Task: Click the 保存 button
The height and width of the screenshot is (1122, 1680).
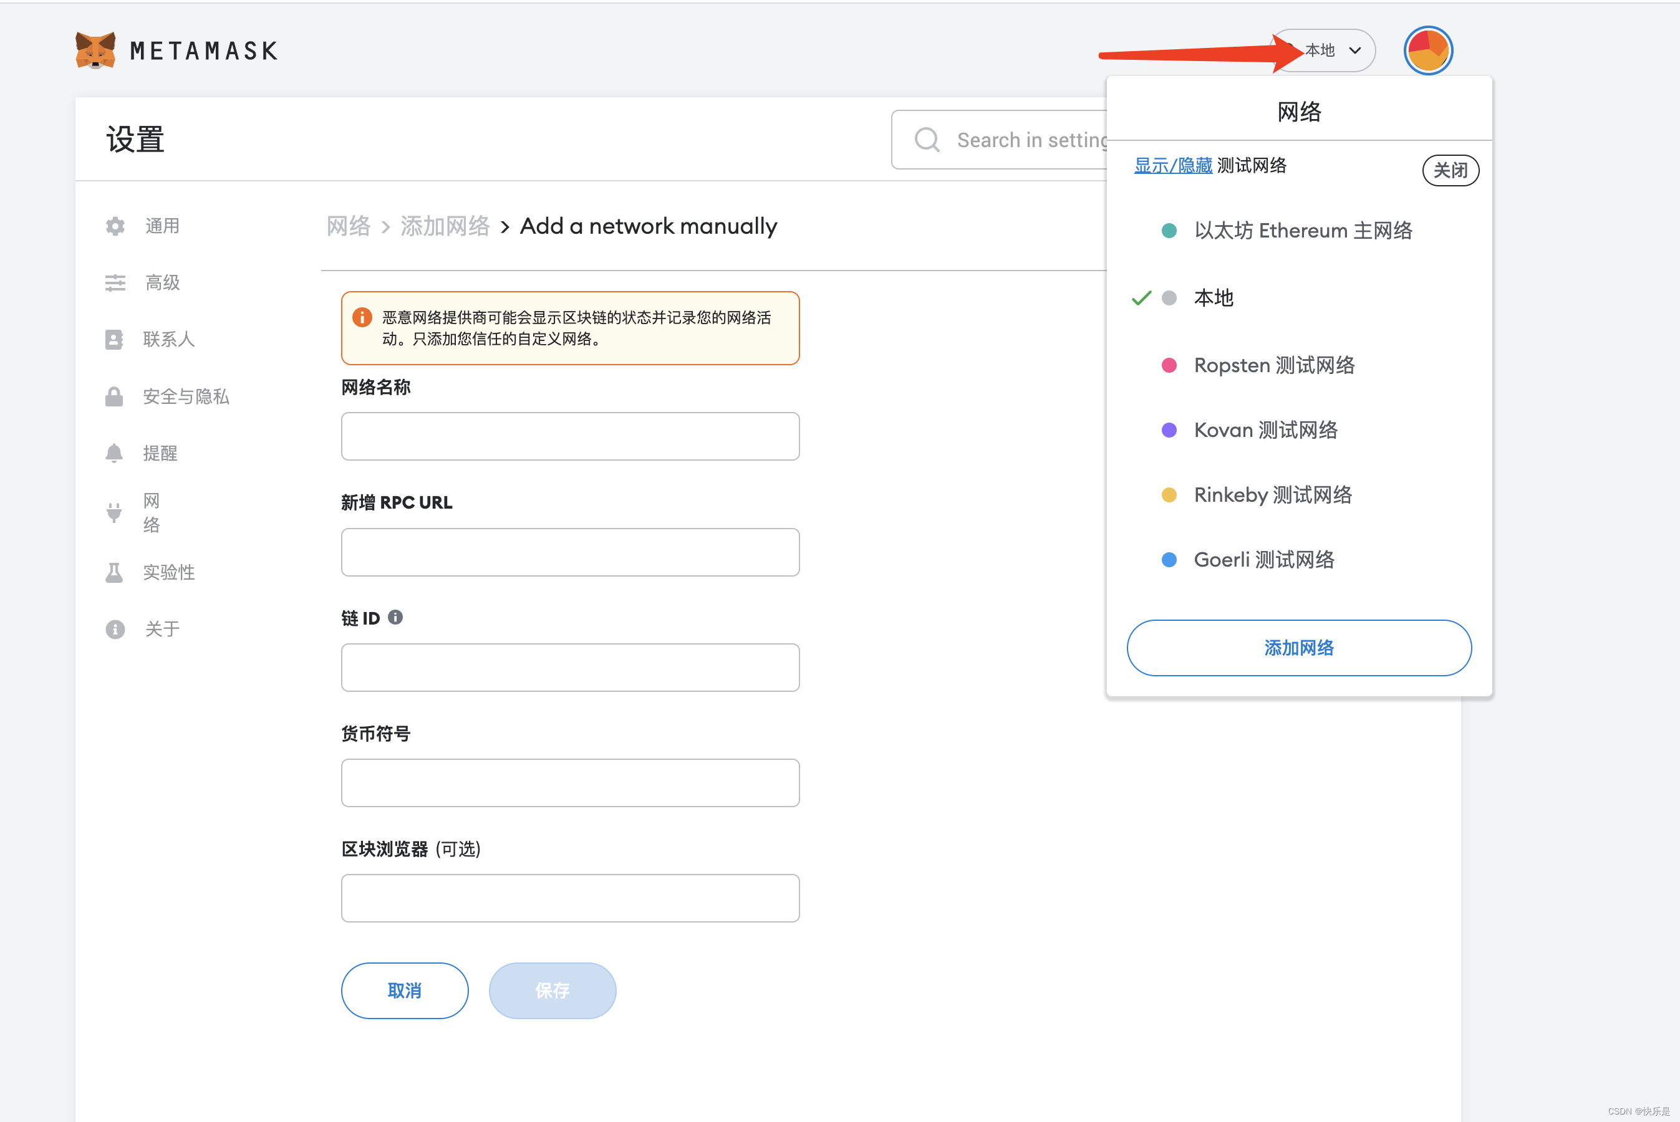Action: 552,990
